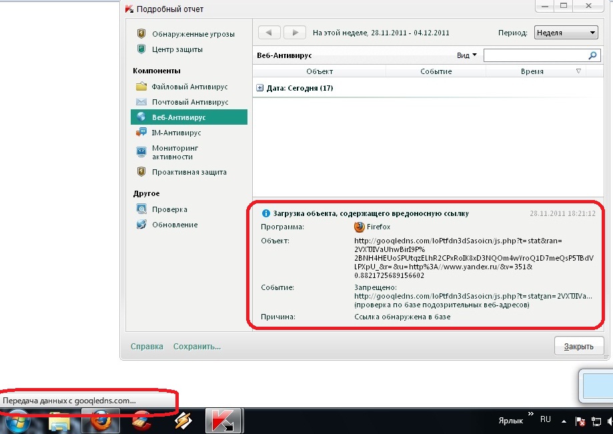Go to previous period with back arrow
The height and width of the screenshot is (434, 613).
[269, 33]
